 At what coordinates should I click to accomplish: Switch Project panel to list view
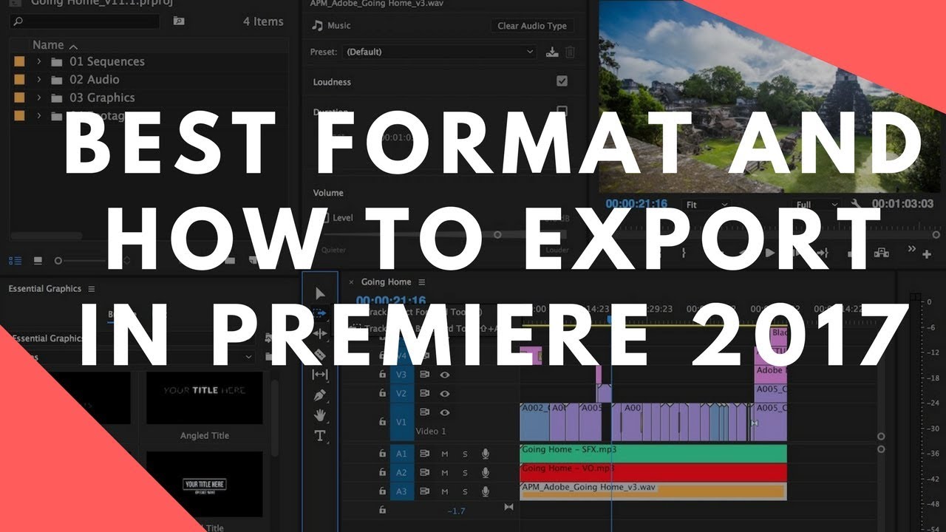pos(16,261)
